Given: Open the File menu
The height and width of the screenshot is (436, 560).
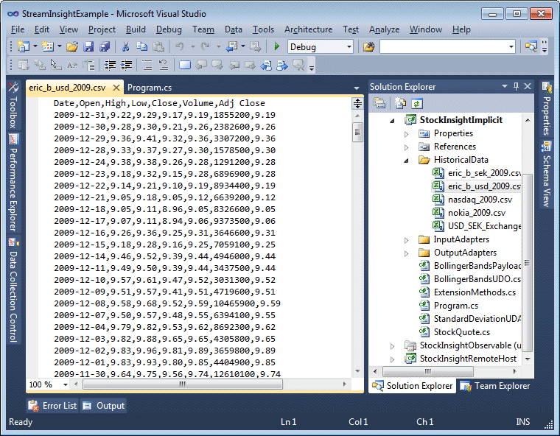Looking at the screenshot, I should (18, 29).
